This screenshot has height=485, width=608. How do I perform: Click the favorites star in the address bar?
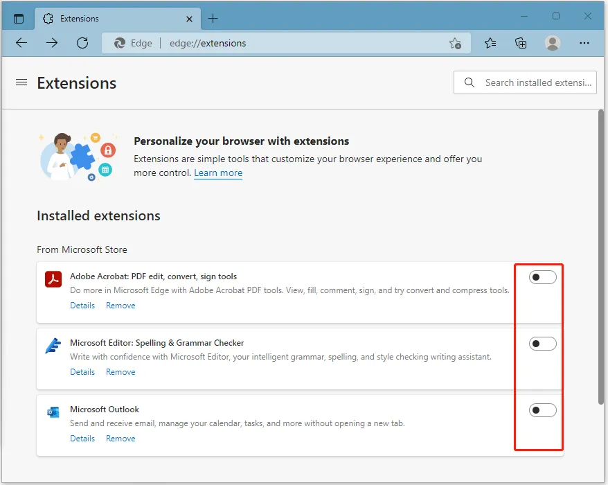pyautogui.click(x=456, y=43)
